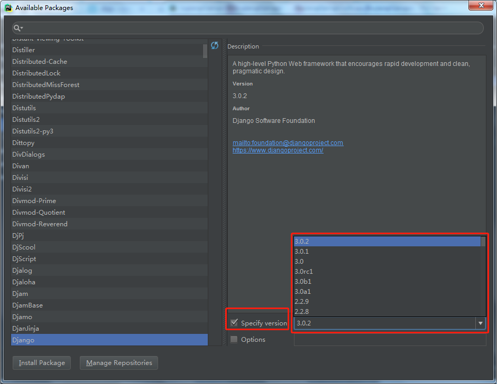
Task: Select the DistributedMissForest package
Action: [109, 85]
